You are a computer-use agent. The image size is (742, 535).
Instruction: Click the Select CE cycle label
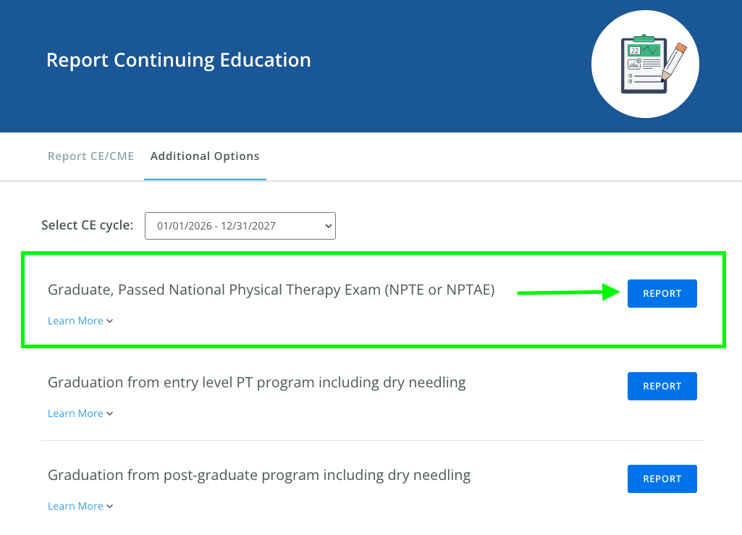(x=88, y=225)
